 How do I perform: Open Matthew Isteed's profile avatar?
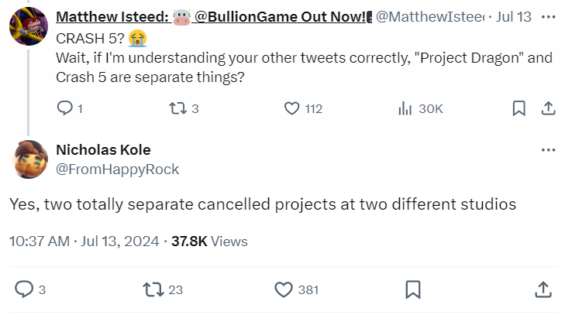pos(29,26)
